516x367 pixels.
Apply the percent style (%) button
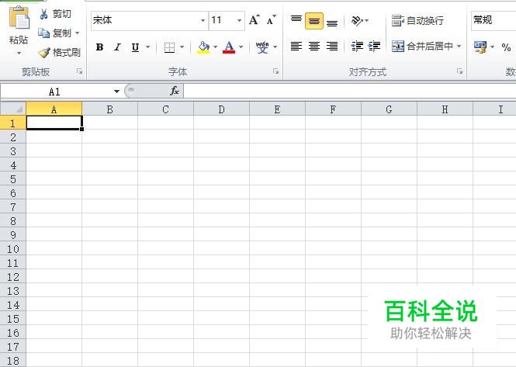(x=506, y=47)
